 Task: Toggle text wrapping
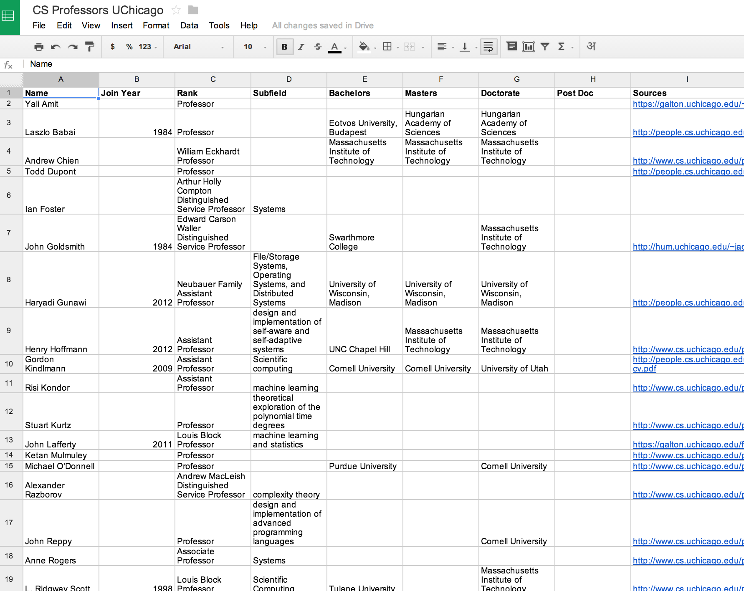488,47
